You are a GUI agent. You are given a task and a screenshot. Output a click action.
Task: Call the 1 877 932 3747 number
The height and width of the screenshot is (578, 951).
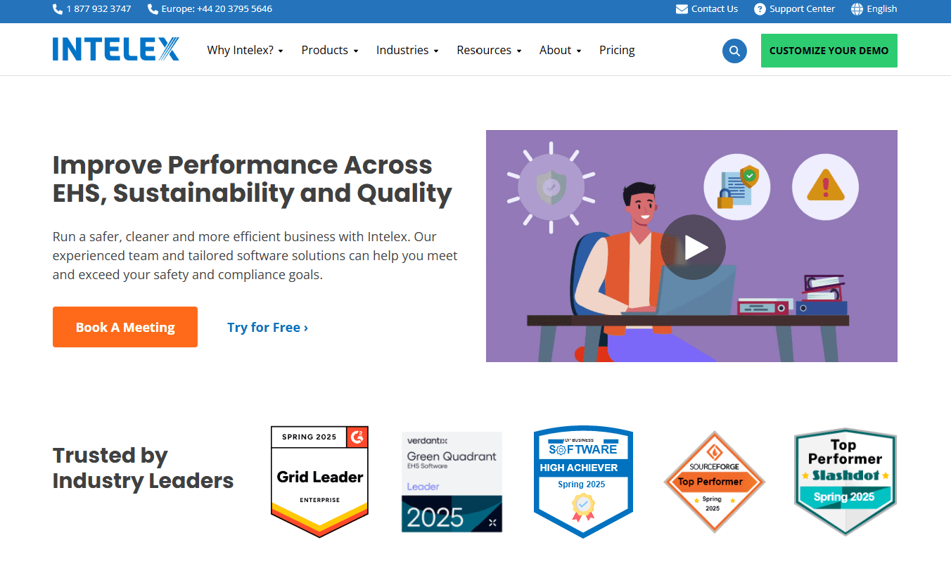(x=98, y=9)
